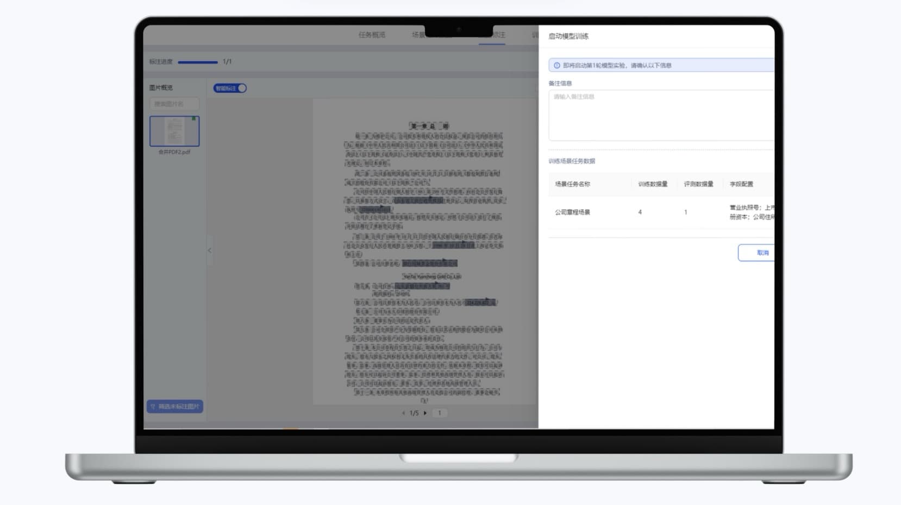Screen dimensions: 901x505
Task: Click the 场景任务名称 column header
Action: [572, 184]
